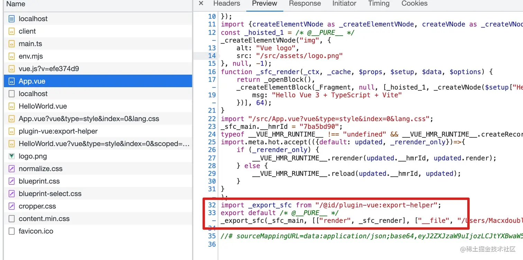Screen dimensions: 523x260
Task: Click the blank icon next to content.min.css
Action: pyautogui.click(x=11, y=219)
